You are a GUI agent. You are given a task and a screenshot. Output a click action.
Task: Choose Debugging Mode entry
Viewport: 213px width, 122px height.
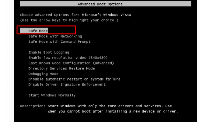point(43,74)
